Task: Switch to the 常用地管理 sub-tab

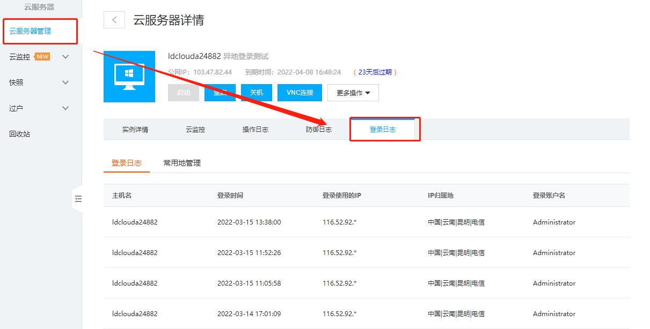Action: click(181, 162)
